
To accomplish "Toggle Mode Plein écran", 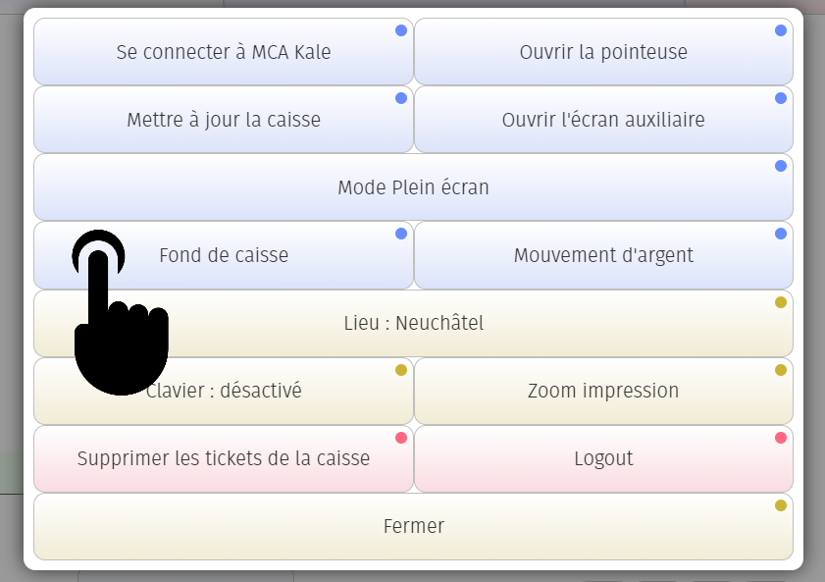I will pyautogui.click(x=413, y=187).
